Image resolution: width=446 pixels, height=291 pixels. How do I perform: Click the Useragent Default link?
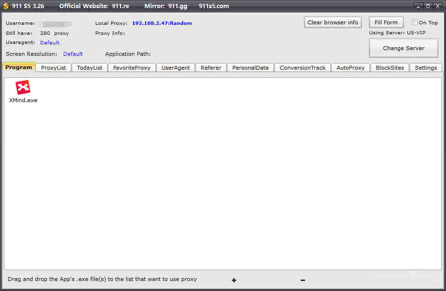(50, 42)
